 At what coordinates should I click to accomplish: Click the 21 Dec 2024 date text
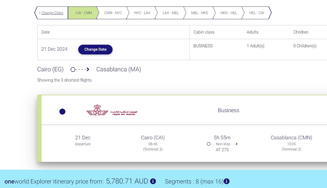click(x=54, y=49)
